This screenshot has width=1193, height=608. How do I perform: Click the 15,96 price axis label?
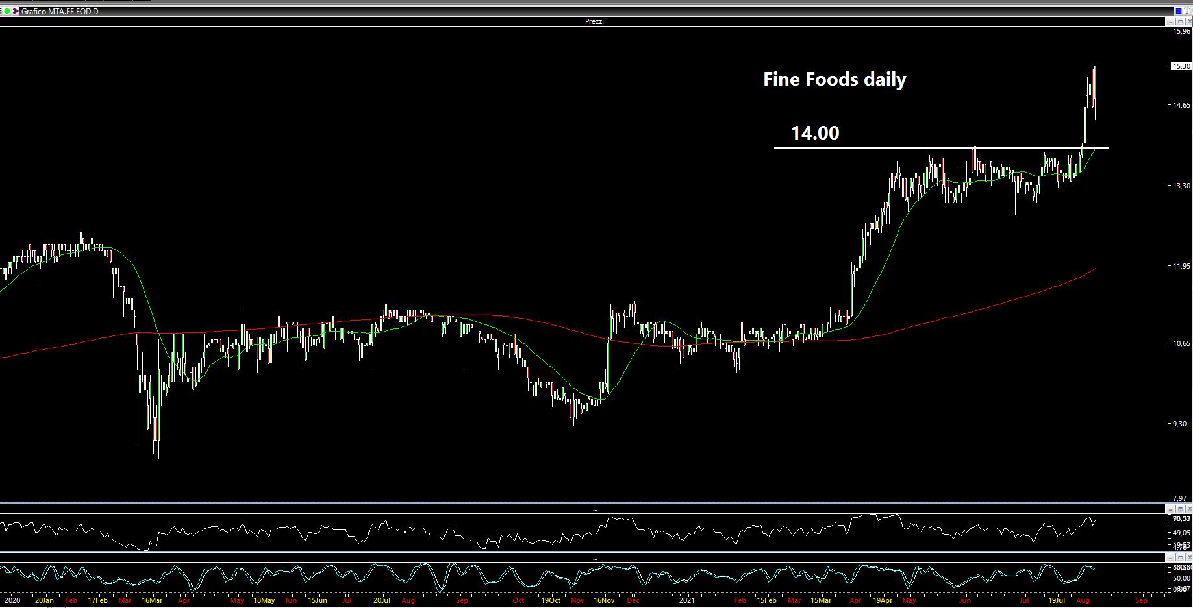click(1181, 31)
